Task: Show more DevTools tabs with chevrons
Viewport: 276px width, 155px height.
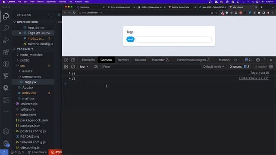Action: point(235,60)
